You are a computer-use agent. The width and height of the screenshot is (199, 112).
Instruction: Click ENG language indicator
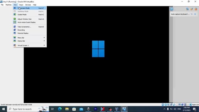pyautogui.click(x=179, y=109)
